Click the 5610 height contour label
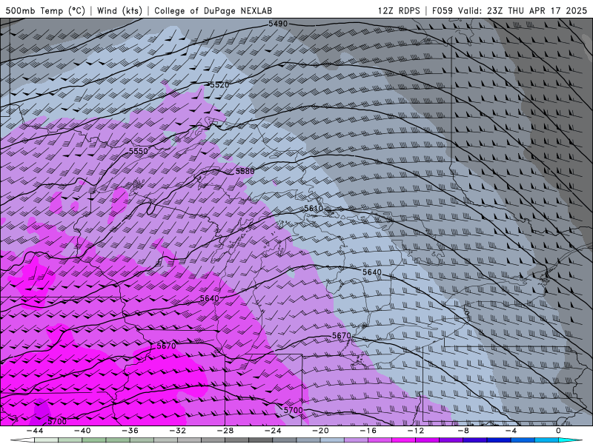The width and height of the screenshot is (593, 444). click(314, 209)
